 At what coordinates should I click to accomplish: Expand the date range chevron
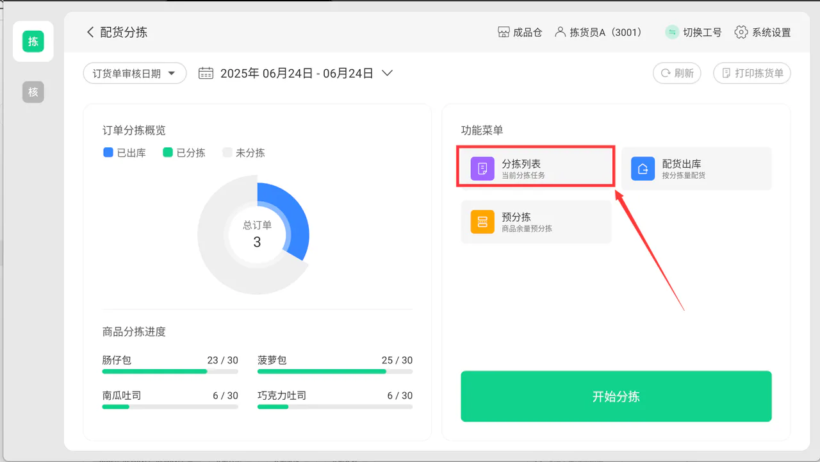click(x=387, y=73)
